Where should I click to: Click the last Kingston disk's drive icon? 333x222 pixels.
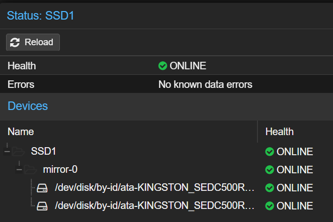point(42,206)
